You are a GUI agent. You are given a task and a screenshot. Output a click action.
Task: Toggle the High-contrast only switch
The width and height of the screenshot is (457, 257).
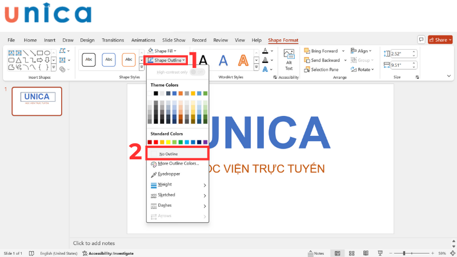pyautogui.click(x=197, y=72)
